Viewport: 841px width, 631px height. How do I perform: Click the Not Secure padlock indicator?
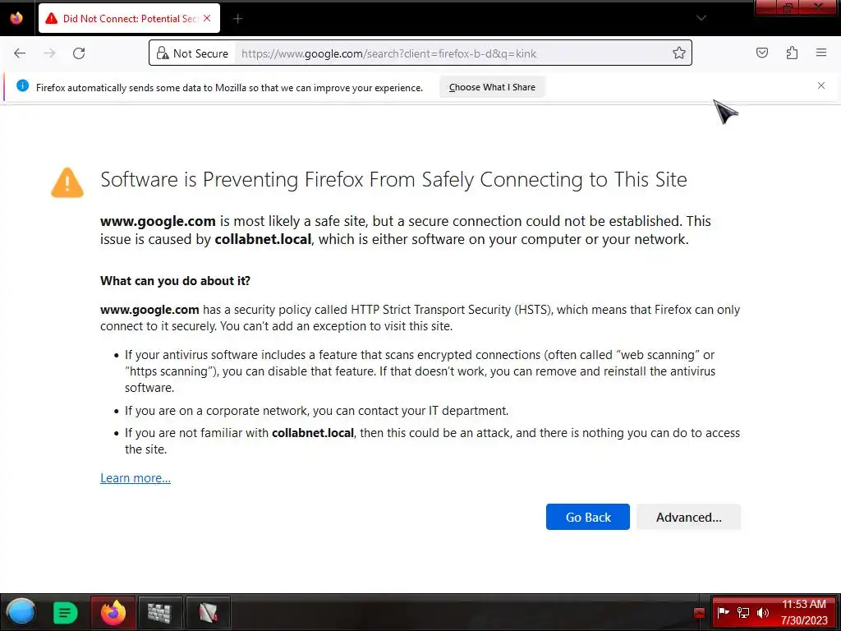pyautogui.click(x=192, y=53)
